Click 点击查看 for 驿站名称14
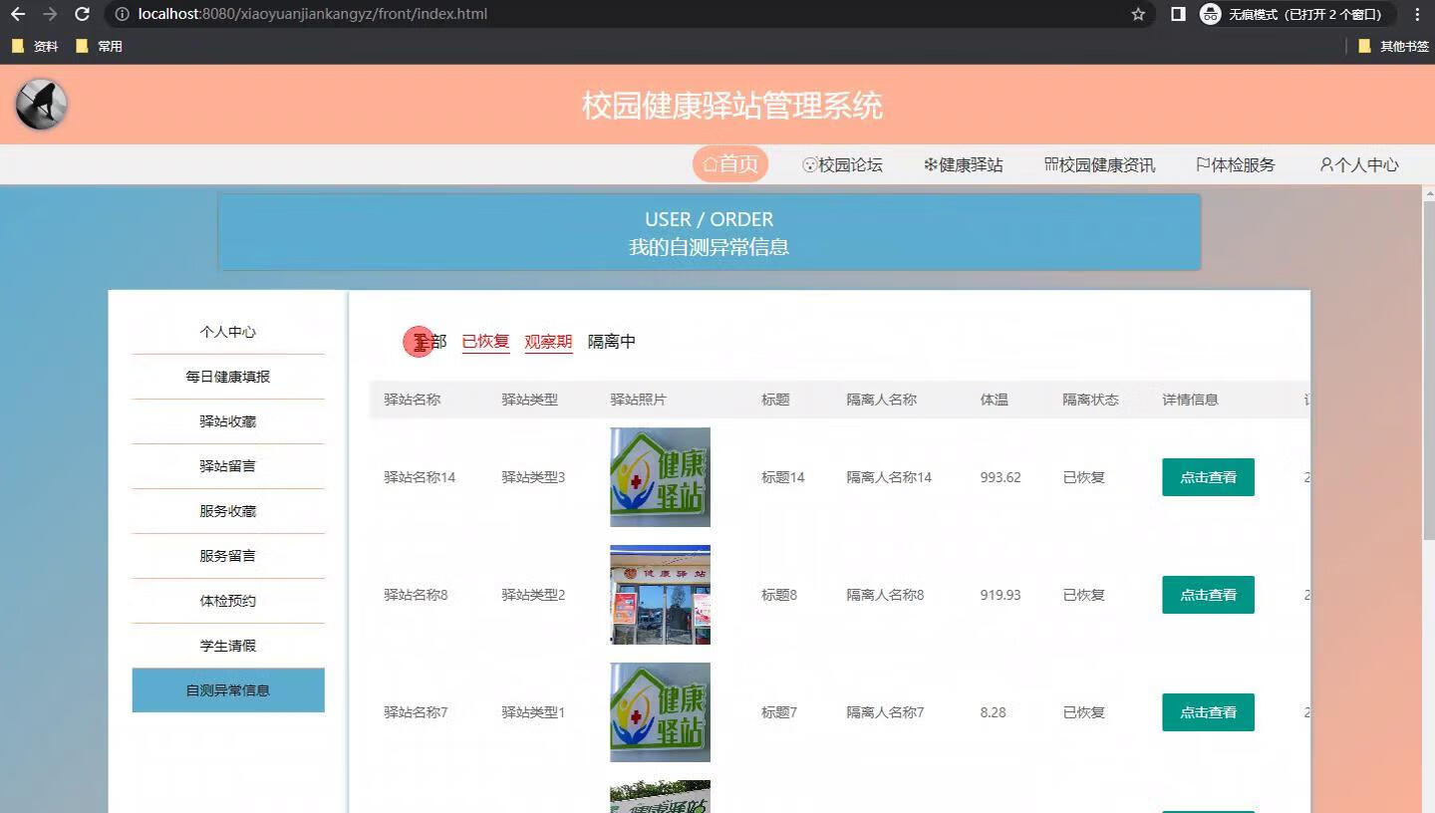The height and width of the screenshot is (813, 1435). point(1208,477)
